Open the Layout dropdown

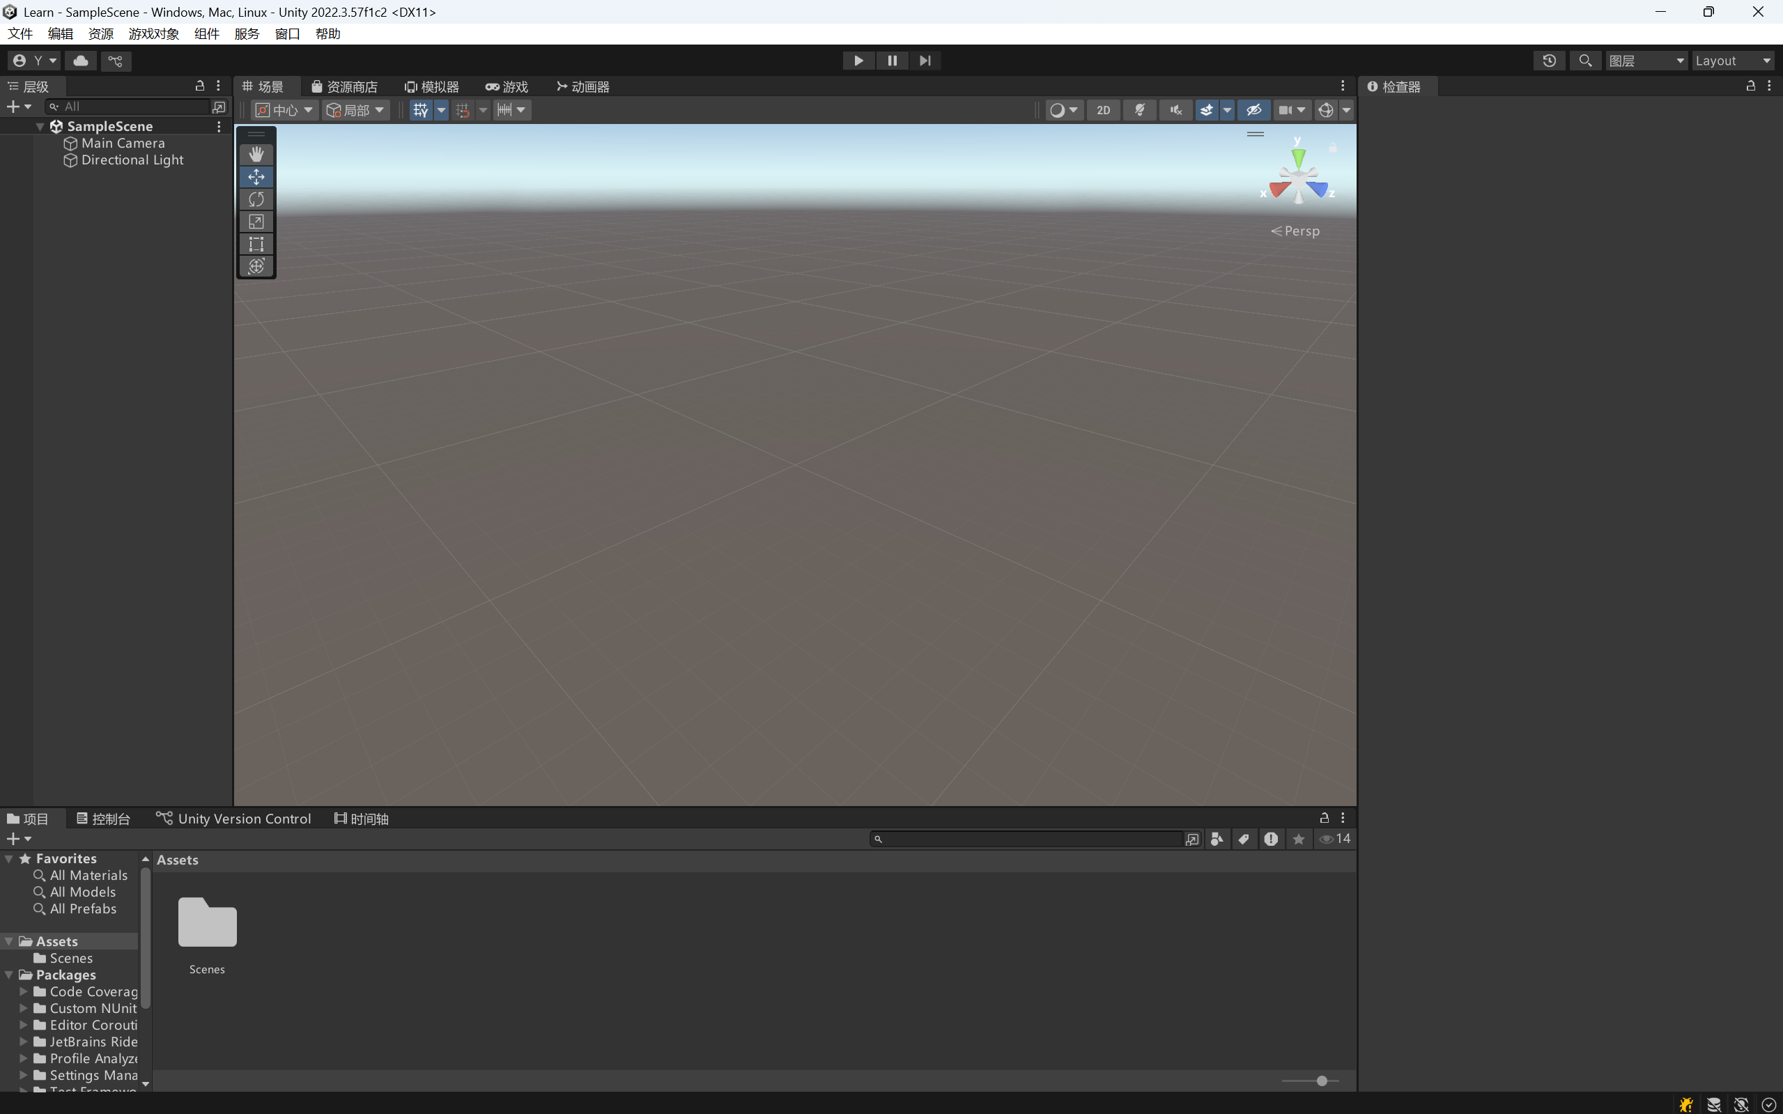1732,61
